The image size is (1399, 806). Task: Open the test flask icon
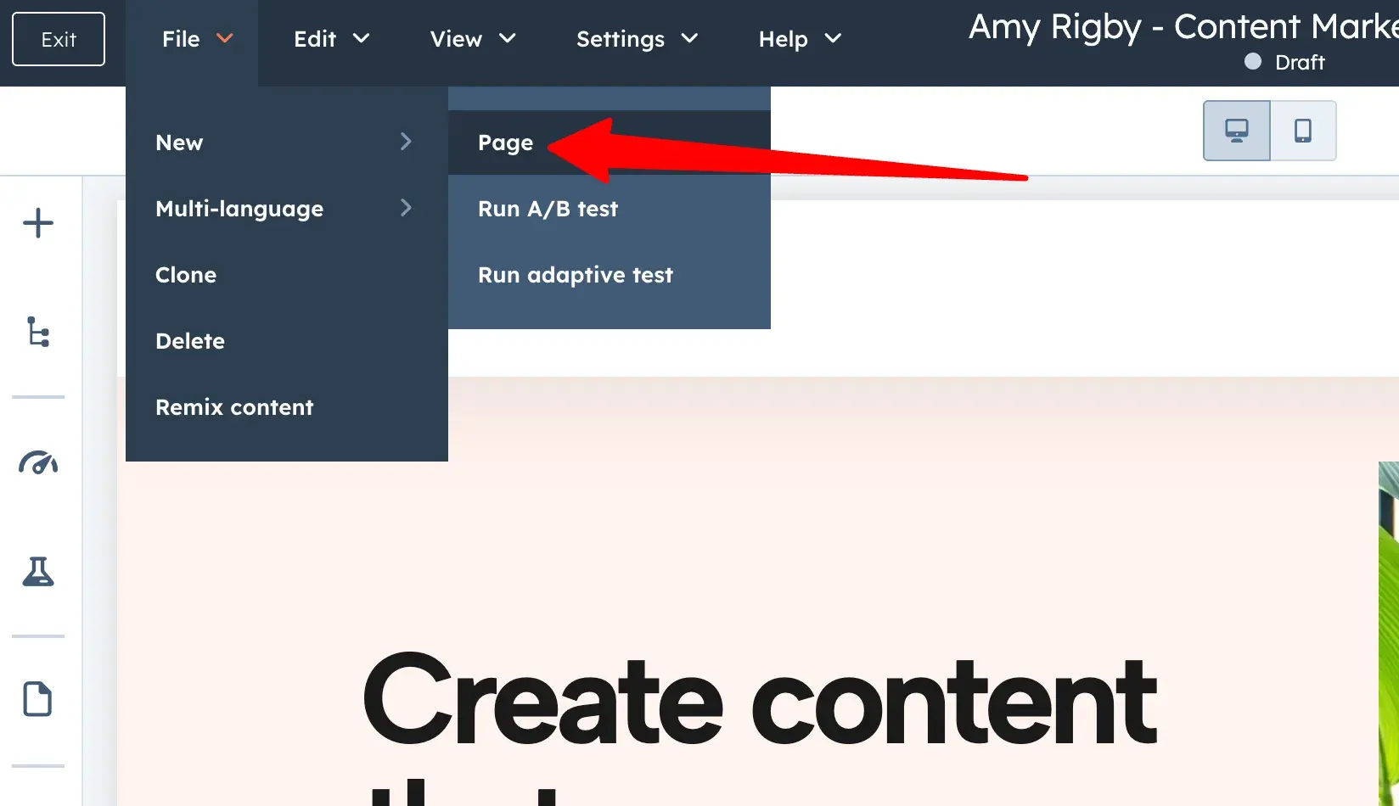[x=38, y=572]
